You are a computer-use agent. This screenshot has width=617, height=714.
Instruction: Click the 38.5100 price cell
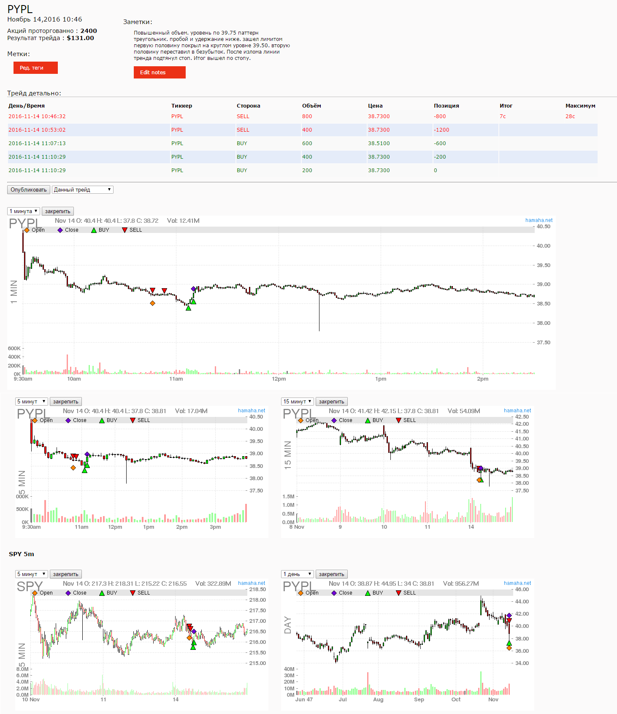coord(379,143)
